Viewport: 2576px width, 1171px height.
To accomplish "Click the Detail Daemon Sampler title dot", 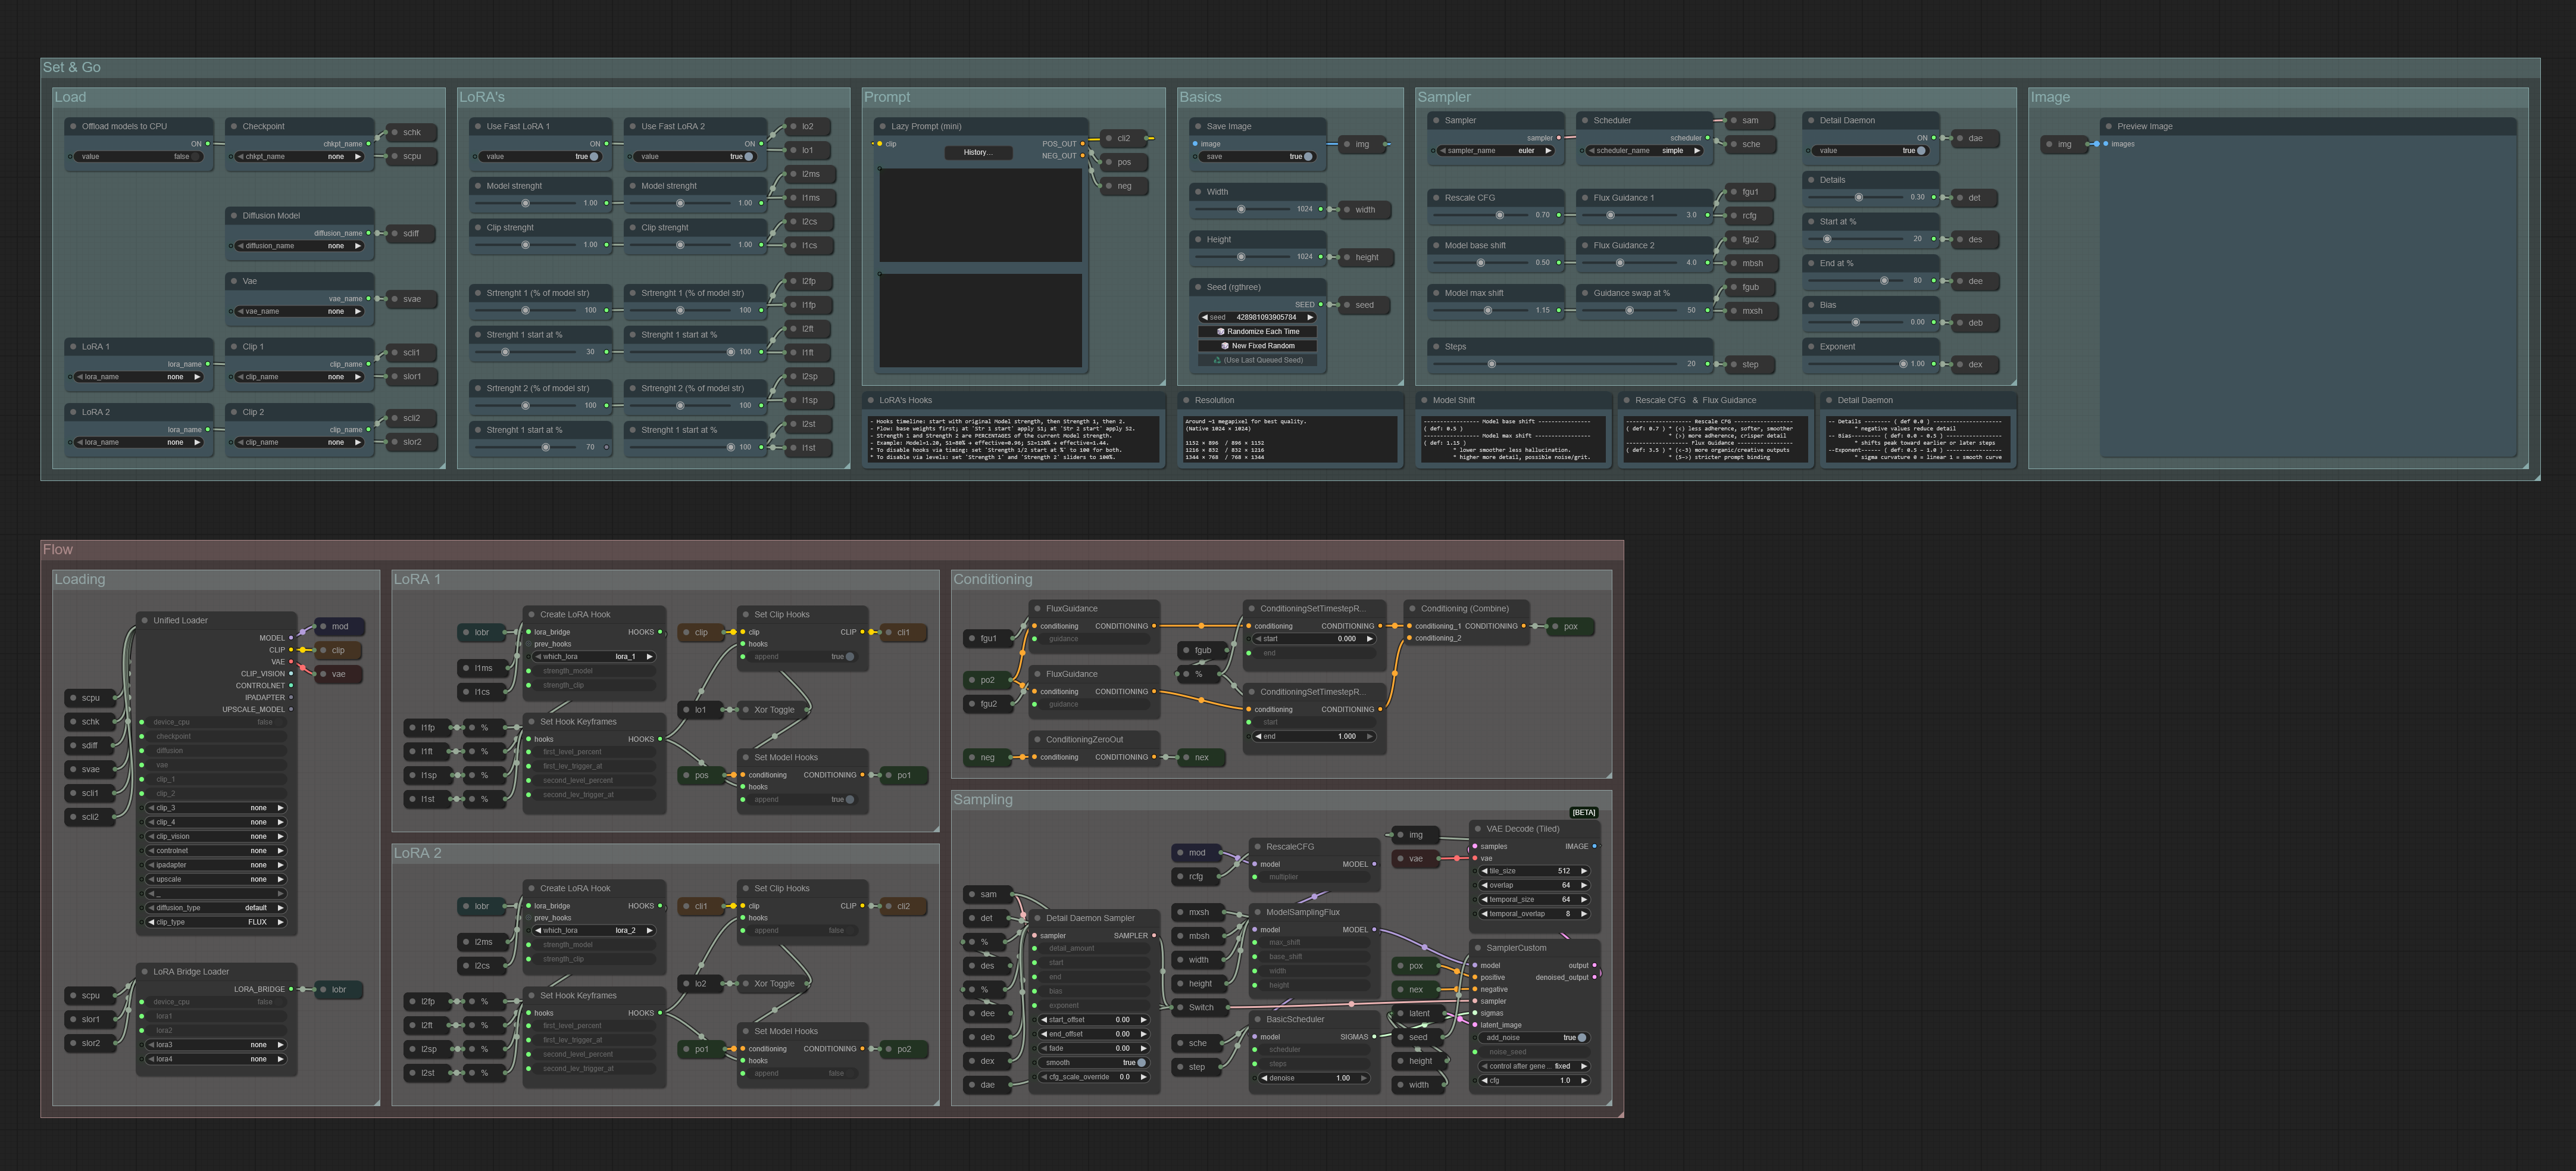I will tap(1038, 918).
